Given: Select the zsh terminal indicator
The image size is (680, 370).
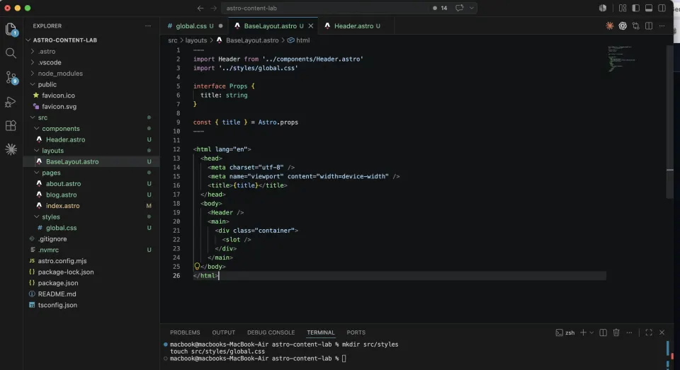Looking at the screenshot, I should (x=565, y=333).
